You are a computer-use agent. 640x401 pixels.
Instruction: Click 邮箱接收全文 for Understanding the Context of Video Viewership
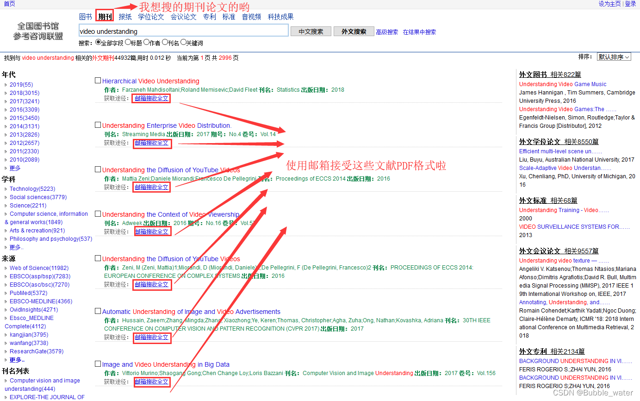pyautogui.click(x=151, y=232)
